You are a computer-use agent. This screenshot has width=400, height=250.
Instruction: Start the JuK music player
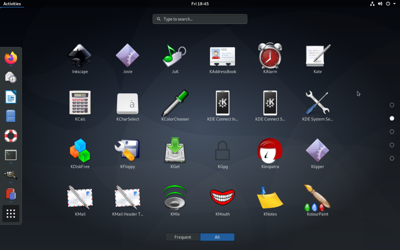[175, 59]
